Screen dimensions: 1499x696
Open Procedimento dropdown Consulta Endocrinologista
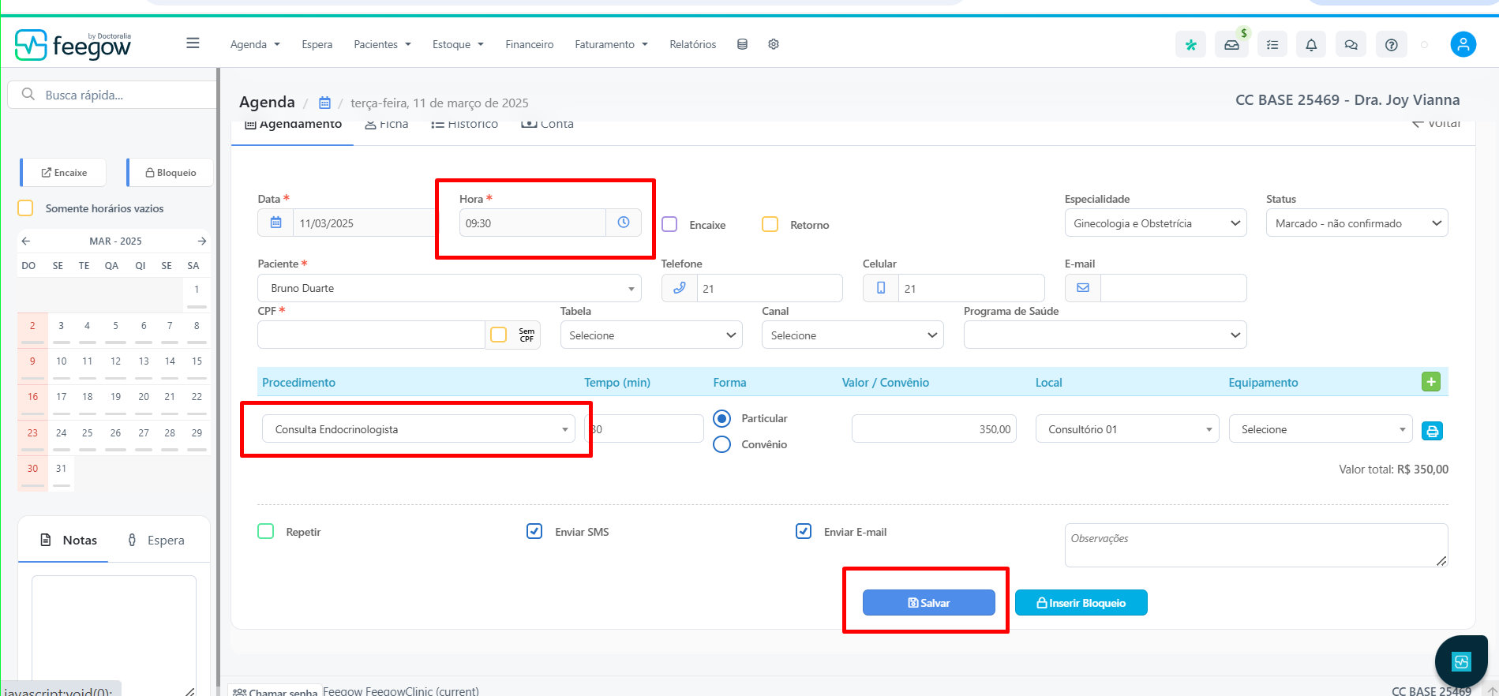[418, 429]
